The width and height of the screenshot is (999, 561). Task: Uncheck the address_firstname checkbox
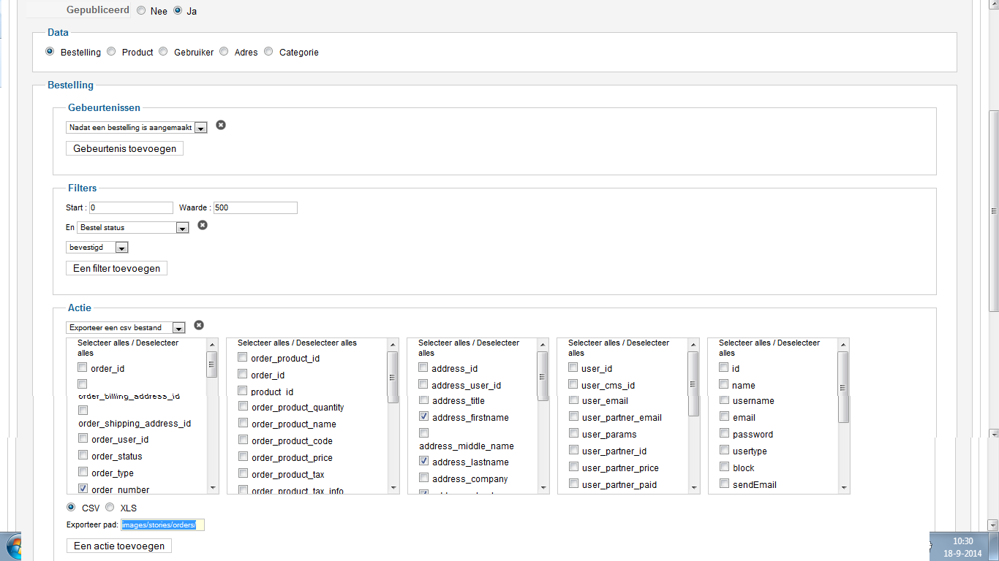click(423, 416)
